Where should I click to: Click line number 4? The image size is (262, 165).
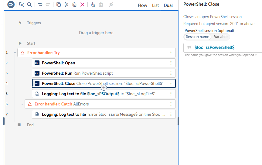7,83
